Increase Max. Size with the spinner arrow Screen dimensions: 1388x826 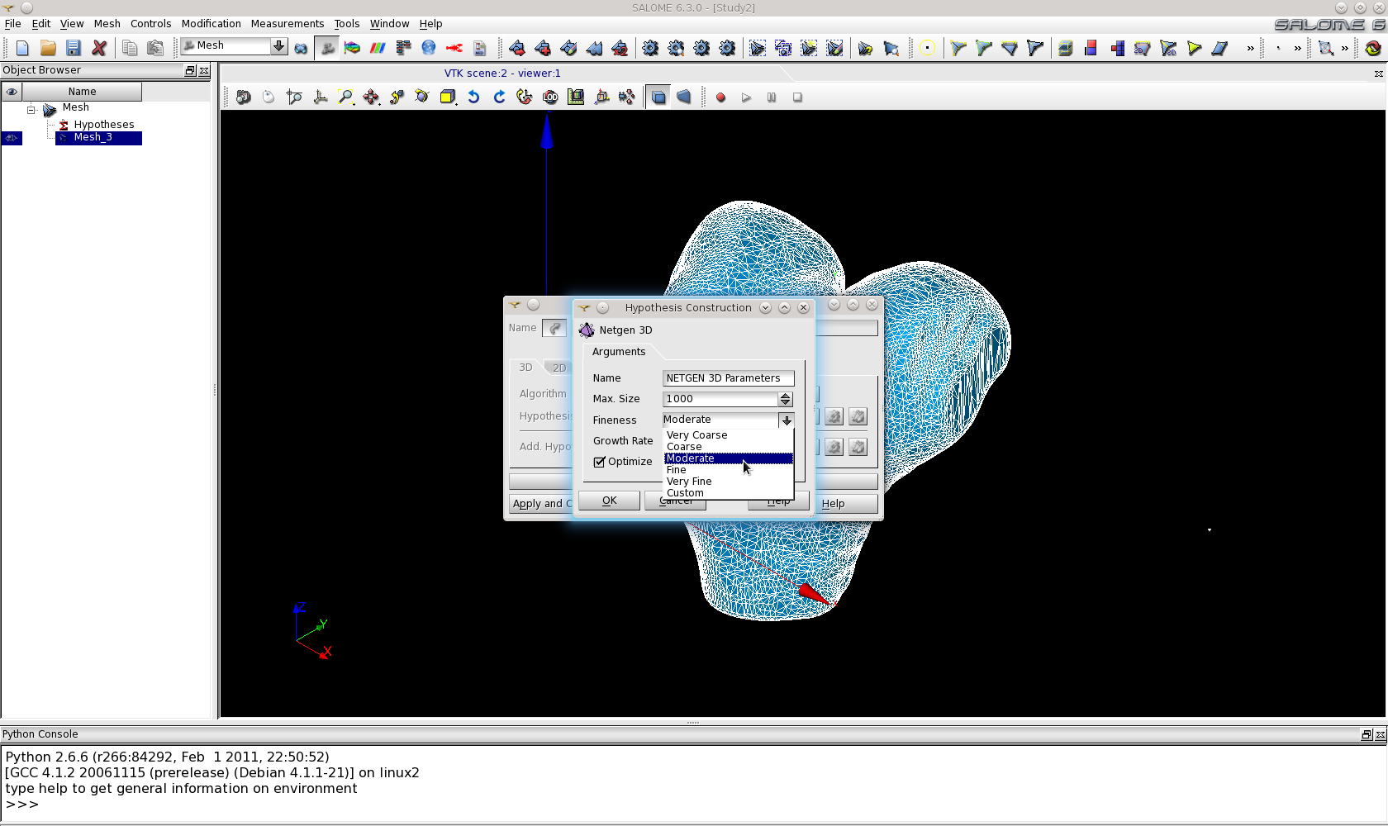785,396
